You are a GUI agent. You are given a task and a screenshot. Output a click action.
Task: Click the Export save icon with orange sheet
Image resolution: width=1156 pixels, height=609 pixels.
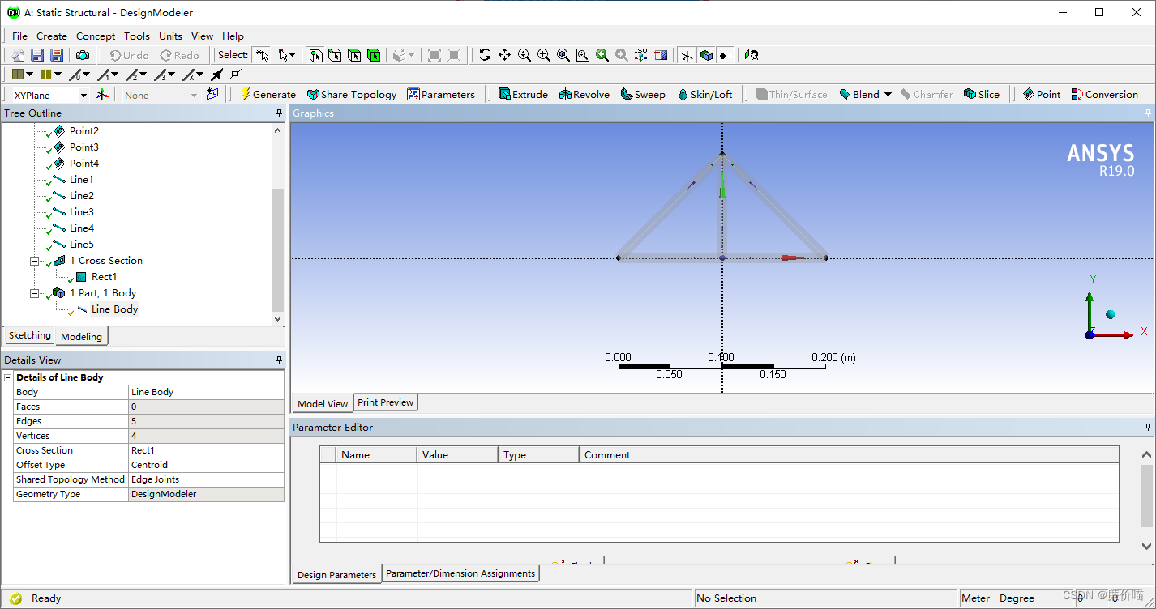coord(57,55)
